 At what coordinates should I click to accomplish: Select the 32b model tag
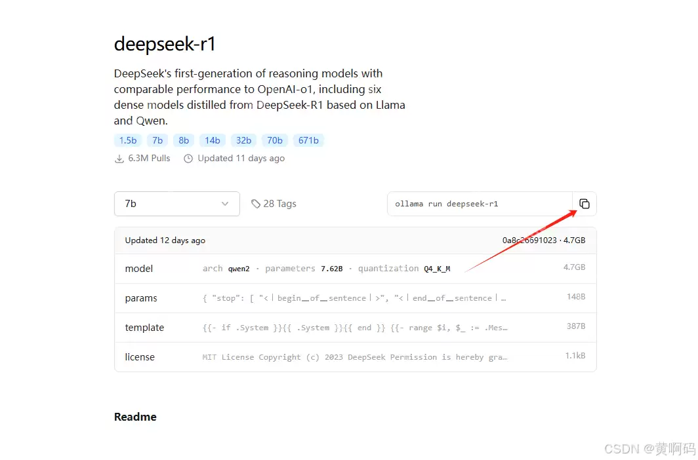point(243,140)
